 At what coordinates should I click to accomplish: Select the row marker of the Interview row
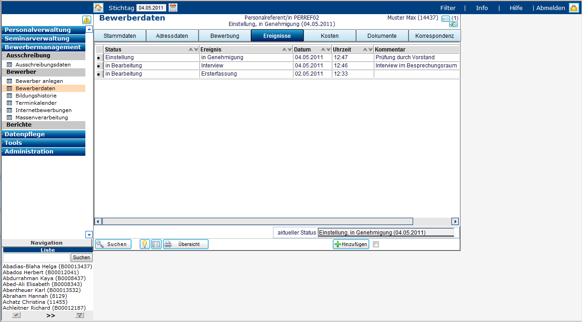[99, 66]
